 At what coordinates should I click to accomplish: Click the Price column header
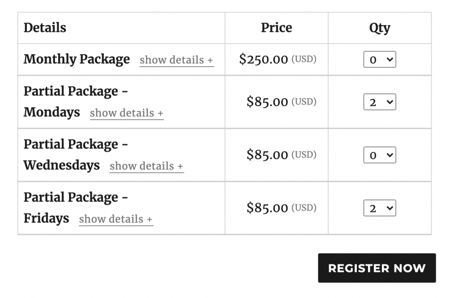277,28
